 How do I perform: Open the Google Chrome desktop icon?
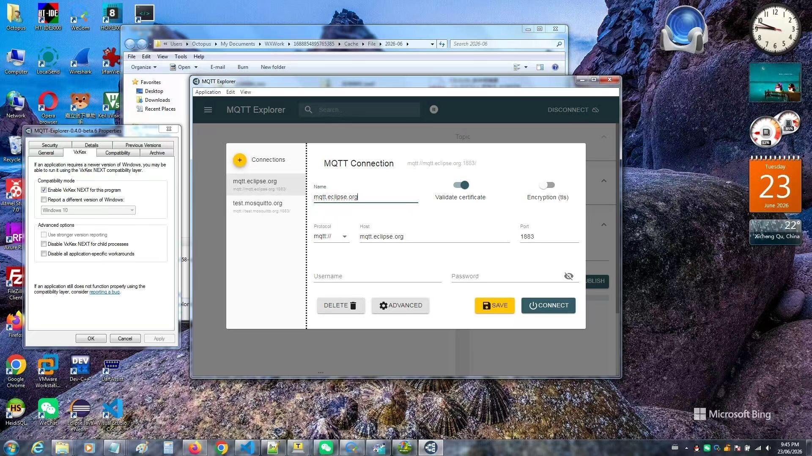click(x=16, y=372)
